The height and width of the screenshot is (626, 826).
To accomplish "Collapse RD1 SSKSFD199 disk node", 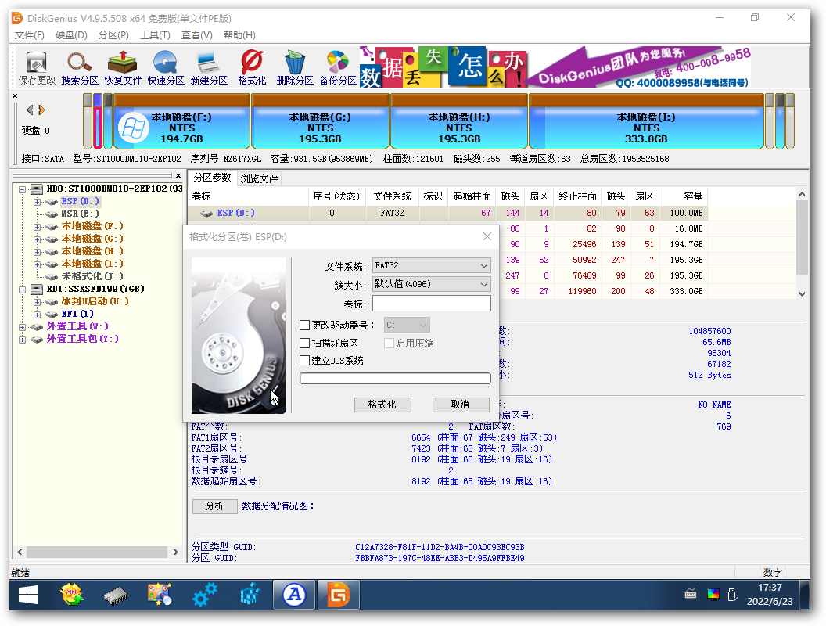I will coord(22,290).
